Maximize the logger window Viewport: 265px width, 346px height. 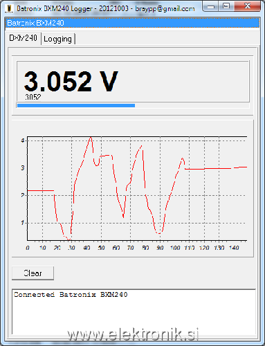[x=226, y=6]
